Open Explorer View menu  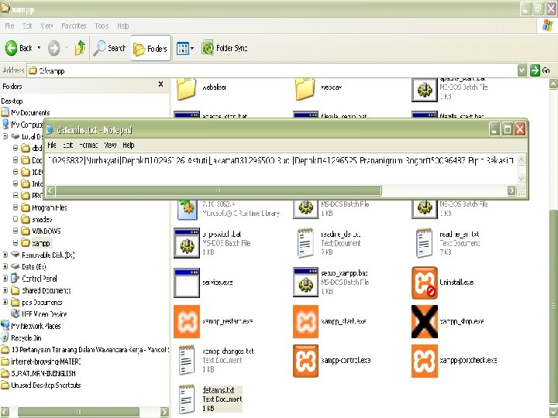click(x=46, y=26)
